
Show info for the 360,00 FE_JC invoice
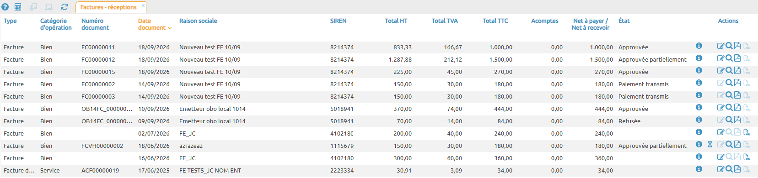click(699, 157)
